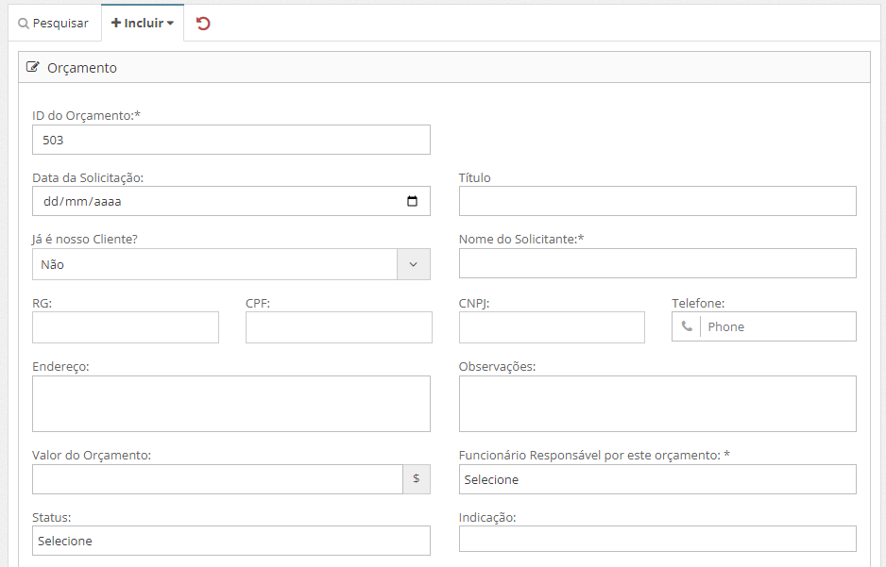This screenshot has height=567, width=886.
Task: Expand the 'Já é nosso Cliente?' dropdown arrow
Action: [x=413, y=265]
